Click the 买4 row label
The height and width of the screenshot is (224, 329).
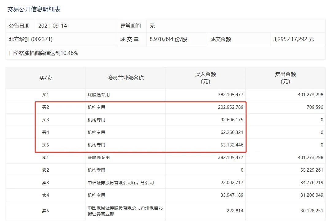pyautogui.click(x=45, y=132)
